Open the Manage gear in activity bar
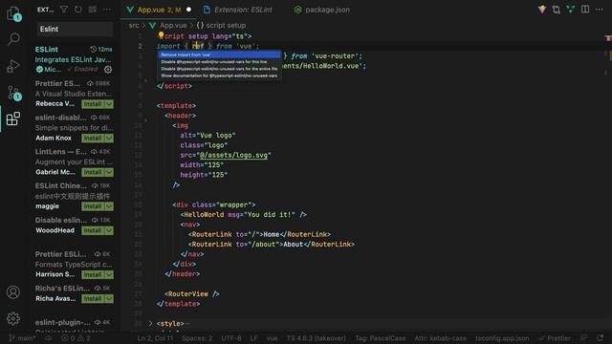612x344 pixels. point(13,318)
